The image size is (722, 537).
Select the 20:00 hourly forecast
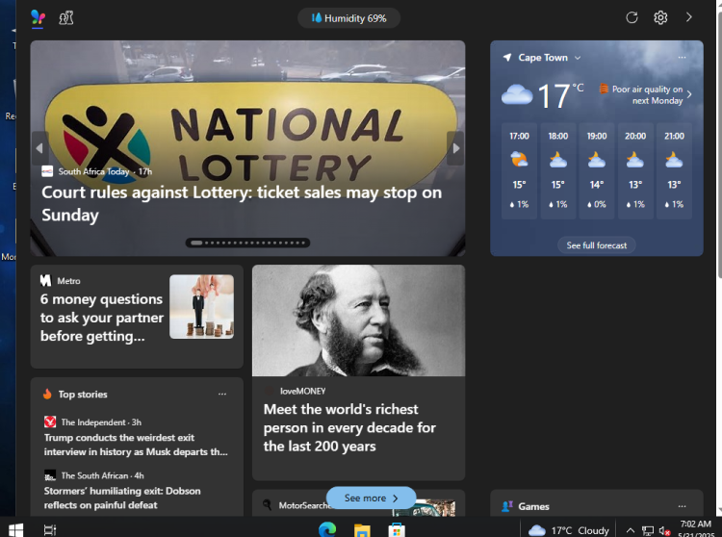(x=635, y=170)
